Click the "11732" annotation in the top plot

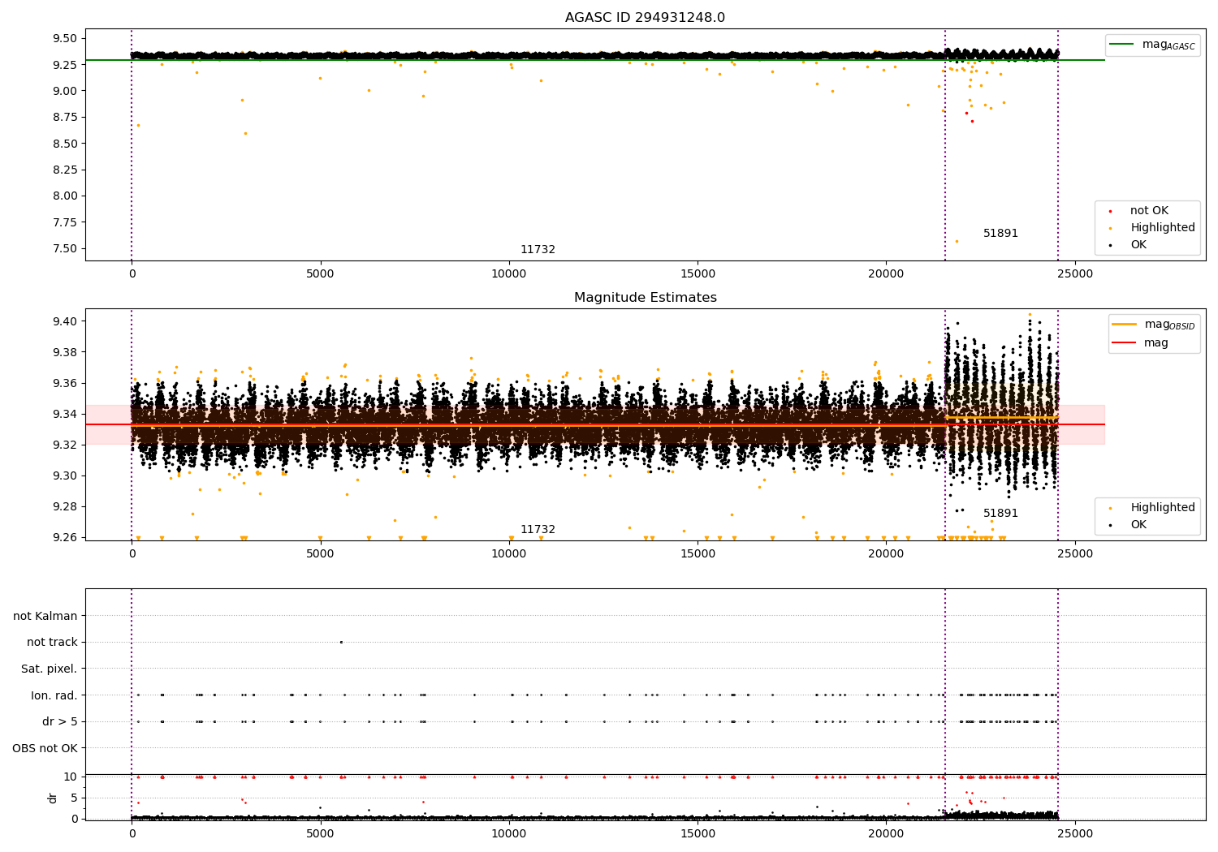click(x=538, y=250)
